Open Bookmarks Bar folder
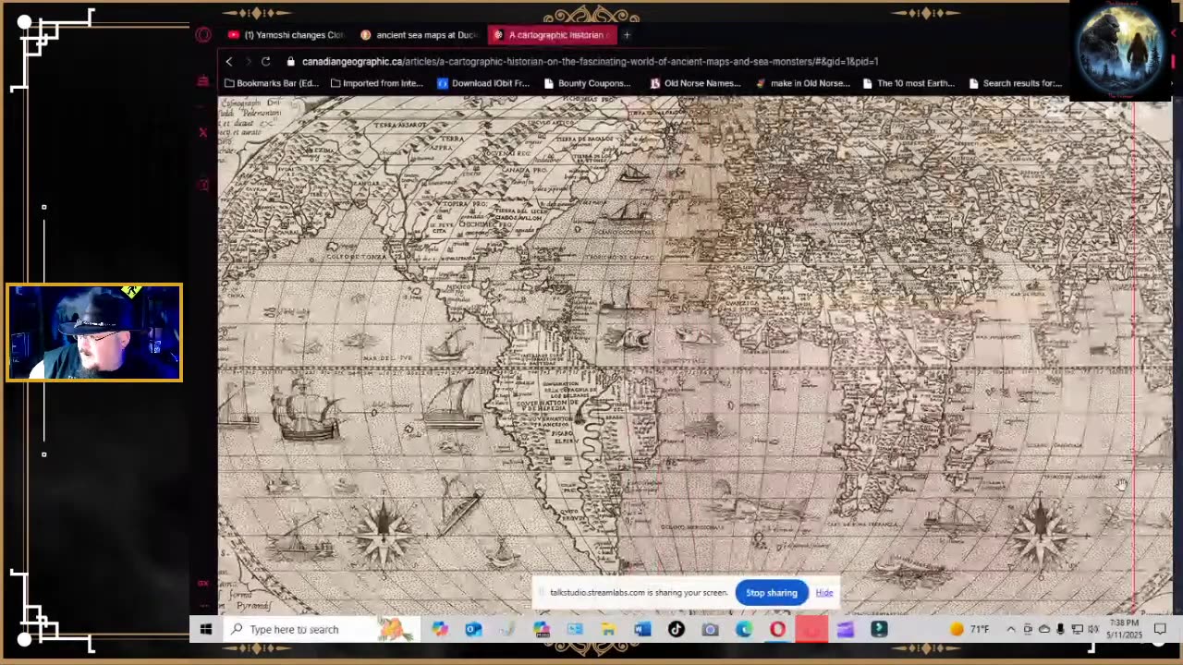1183x665 pixels. (272, 83)
